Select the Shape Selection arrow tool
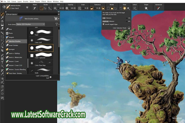The width and height of the screenshot is (185, 123). (2, 66)
